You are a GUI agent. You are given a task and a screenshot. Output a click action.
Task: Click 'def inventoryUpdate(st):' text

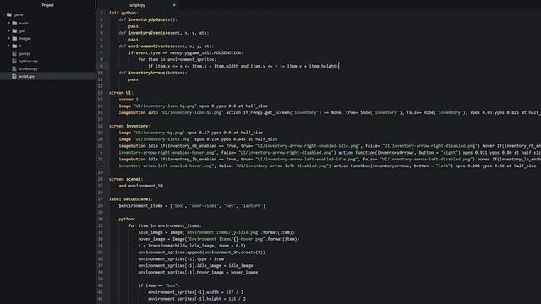pyautogui.click(x=148, y=19)
